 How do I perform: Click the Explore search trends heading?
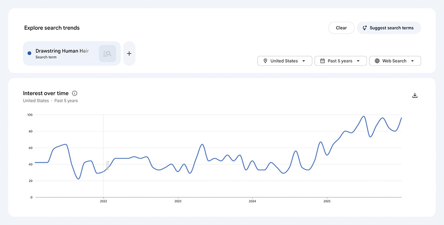tap(52, 28)
